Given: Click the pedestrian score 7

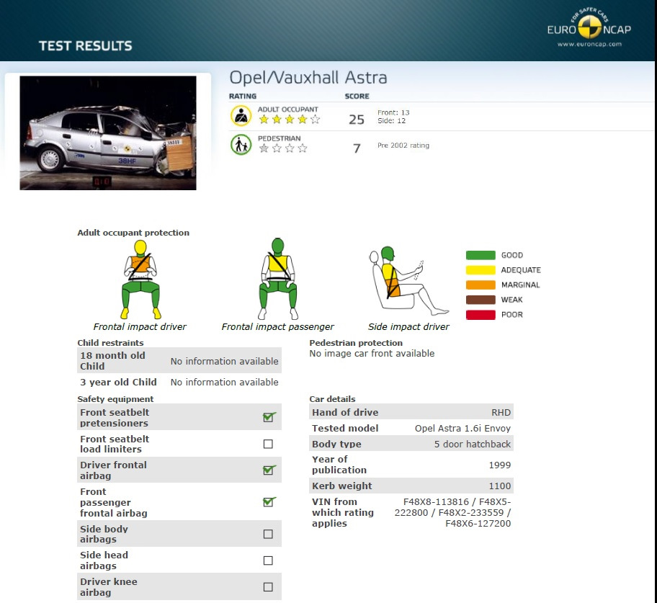Looking at the screenshot, I should click(x=357, y=148).
